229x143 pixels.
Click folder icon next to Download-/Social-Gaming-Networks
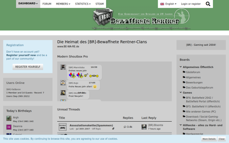click(184, 116)
